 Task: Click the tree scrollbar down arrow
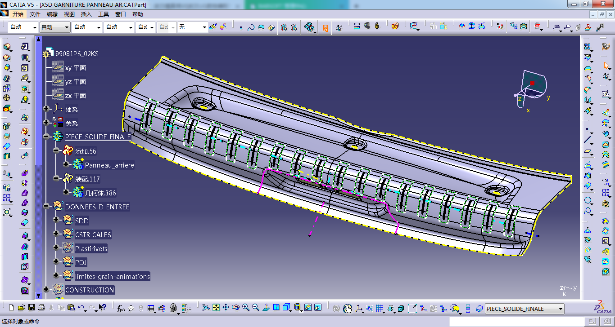tap(38, 296)
